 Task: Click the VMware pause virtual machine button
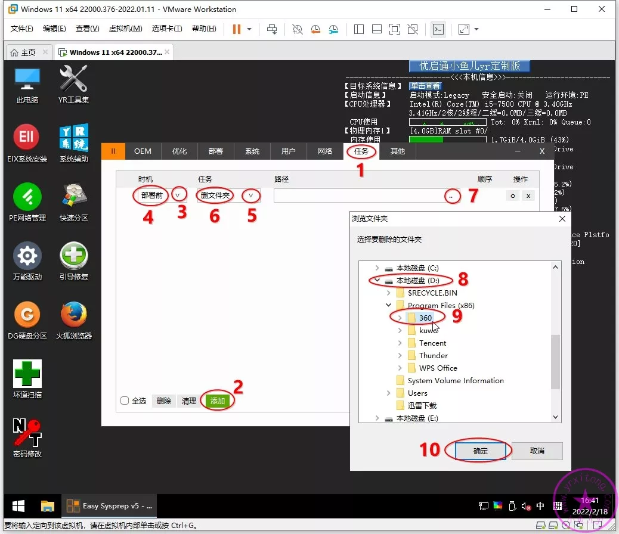[237, 29]
